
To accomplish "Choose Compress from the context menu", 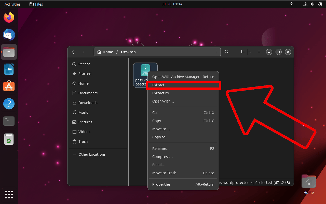I will (x=162, y=156).
